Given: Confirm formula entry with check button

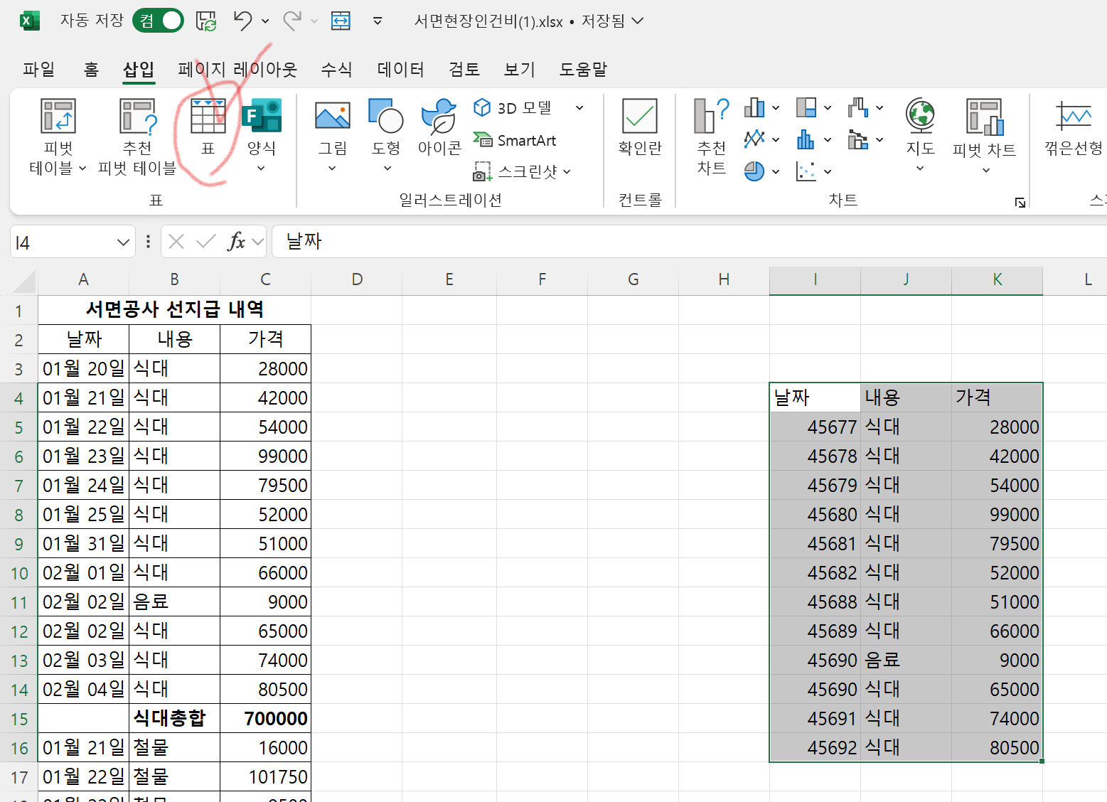Looking at the screenshot, I should click(x=206, y=242).
